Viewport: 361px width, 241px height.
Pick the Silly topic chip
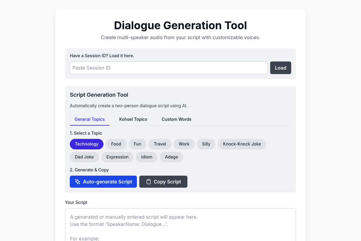coord(206,144)
